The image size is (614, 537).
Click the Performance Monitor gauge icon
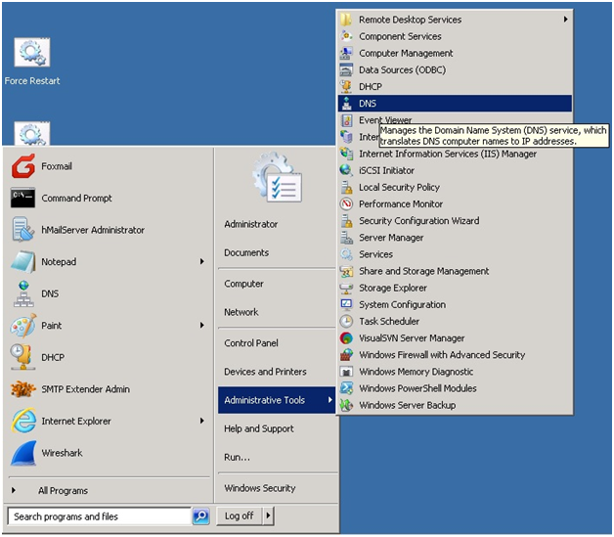[346, 203]
